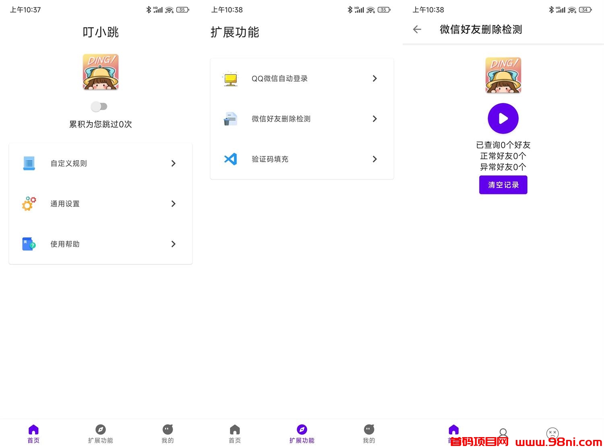Image resolution: width=604 pixels, height=448 pixels.
Task: Click 异常好友0个 status text
Action: [x=503, y=167]
